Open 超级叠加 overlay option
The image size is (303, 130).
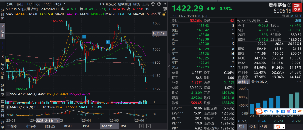click(x=125, y=4)
